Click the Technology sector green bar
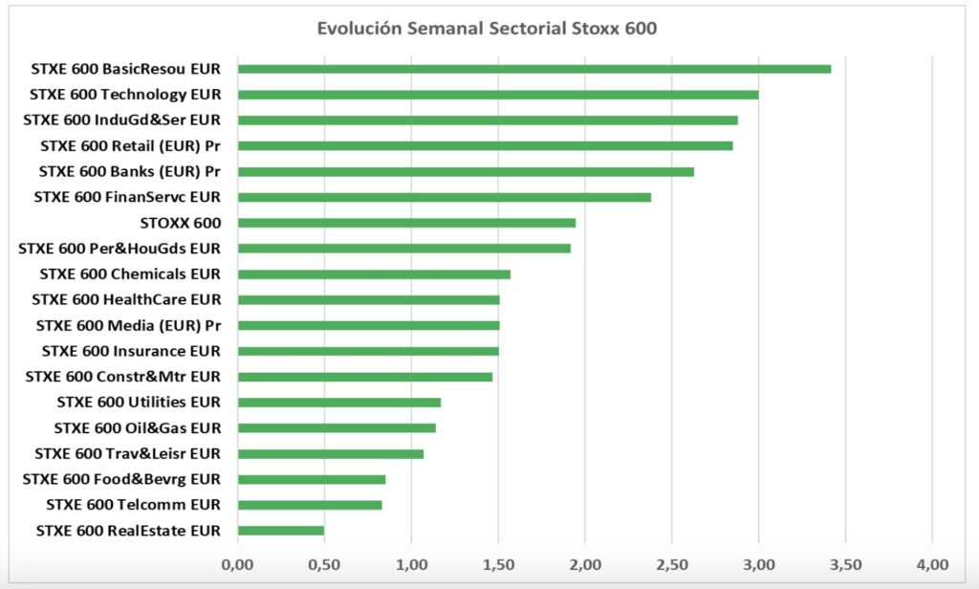Image resolution: width=979 pixels, height=589 pixels. (x=497, y=95)
